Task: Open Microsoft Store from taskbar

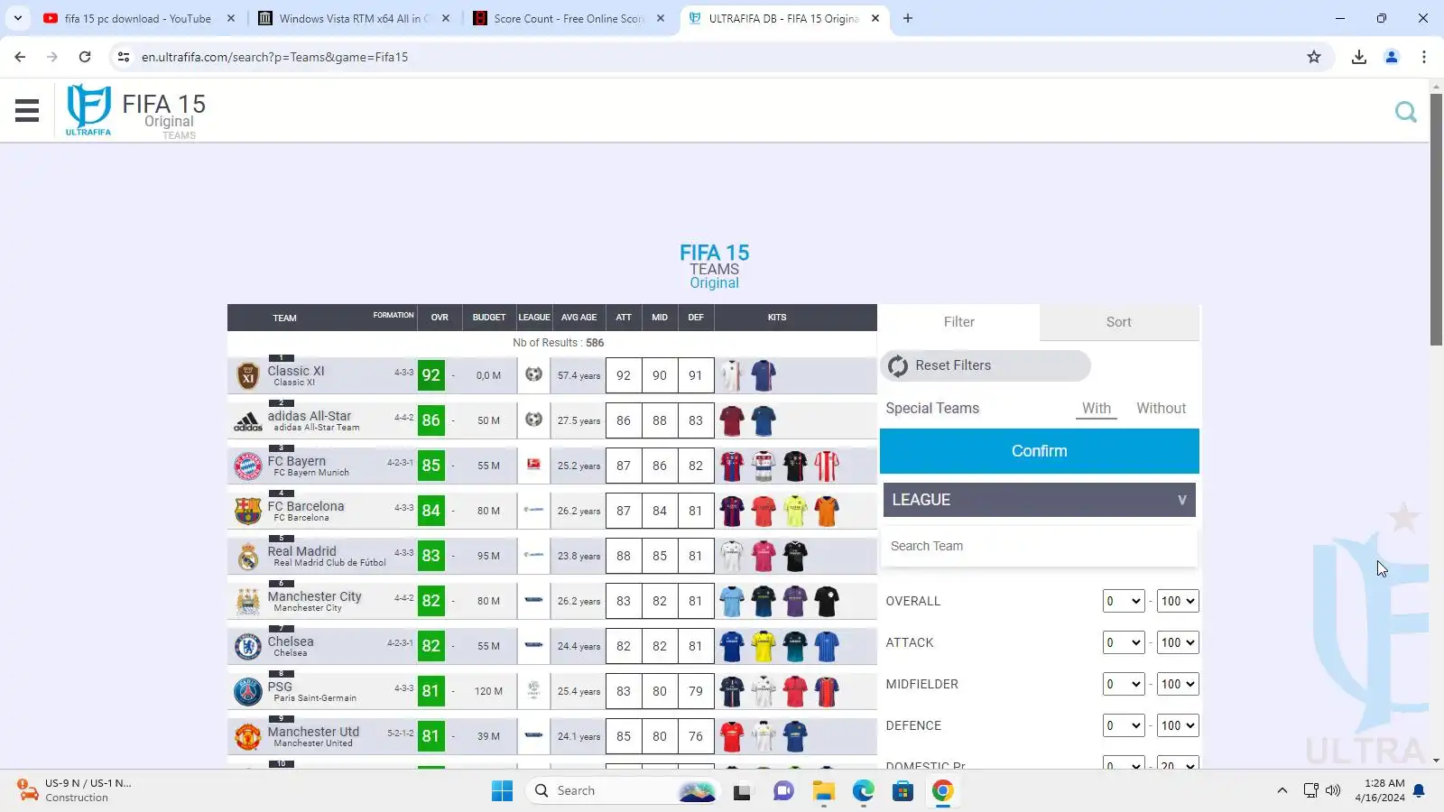Action: pyautogui.click(x=902, y=791)
